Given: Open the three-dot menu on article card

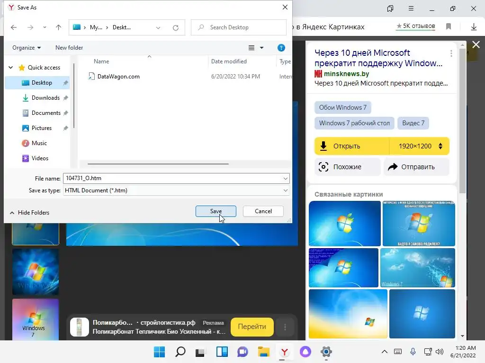Looking at the screenshot, I should pyautogui.click(x=451, y=53).
